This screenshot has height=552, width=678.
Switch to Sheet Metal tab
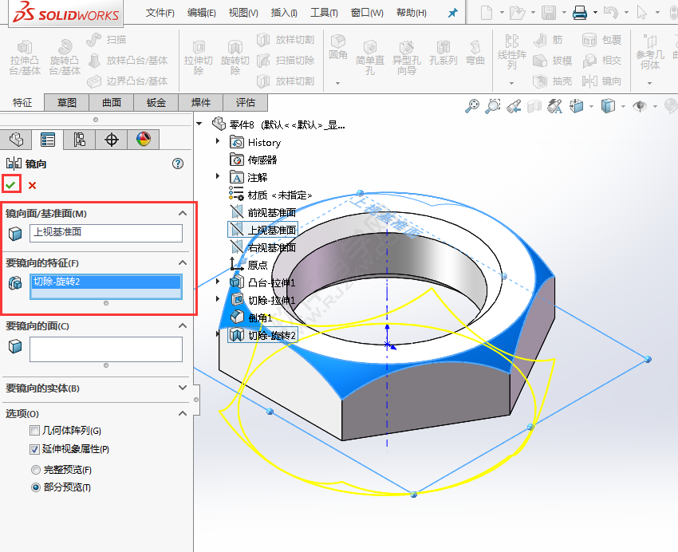(x=156, y=102)
